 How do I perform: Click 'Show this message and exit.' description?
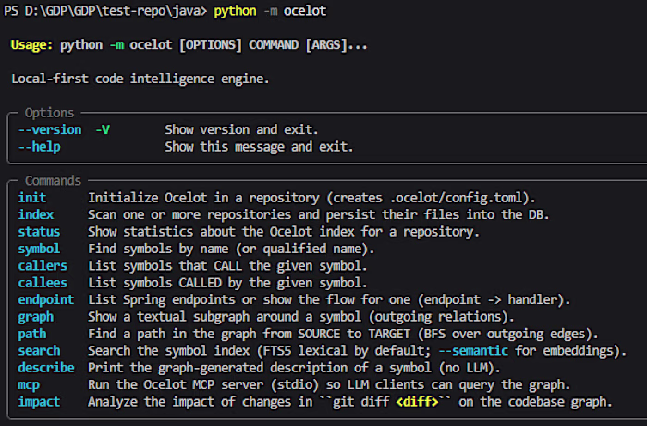click(x=259, y=147)
